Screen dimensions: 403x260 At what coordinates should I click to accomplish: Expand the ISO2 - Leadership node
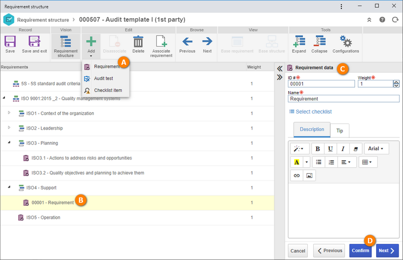coord(9,128)
